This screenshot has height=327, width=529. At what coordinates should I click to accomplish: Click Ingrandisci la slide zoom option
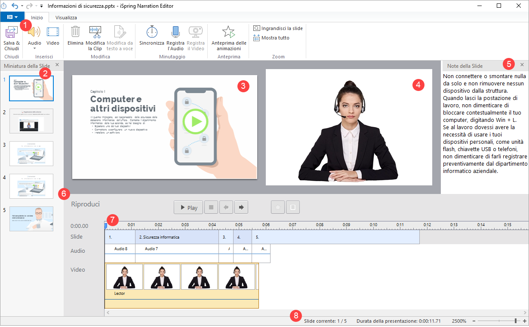278,28
